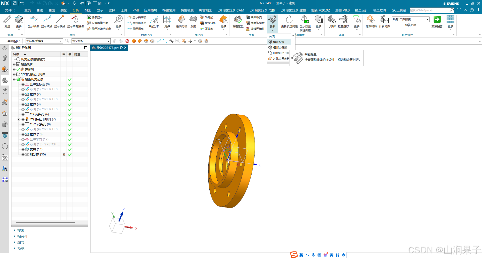The image size is (482, 258).
Task: Click the Undo arrow in title bar
Action: pyautogui.click(x=22, y=3)
